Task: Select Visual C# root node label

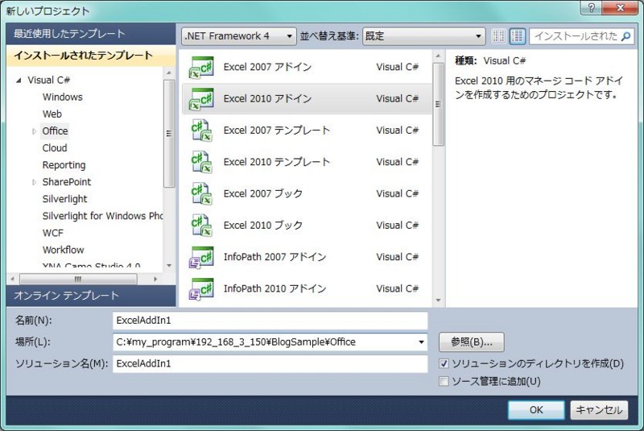Action: pyautogui.click(x=49, y=80)
